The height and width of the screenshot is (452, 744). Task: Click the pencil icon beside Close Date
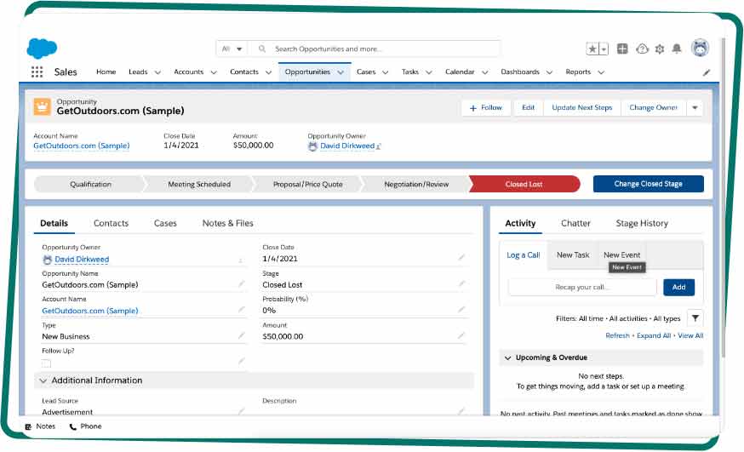click(461, 258)
